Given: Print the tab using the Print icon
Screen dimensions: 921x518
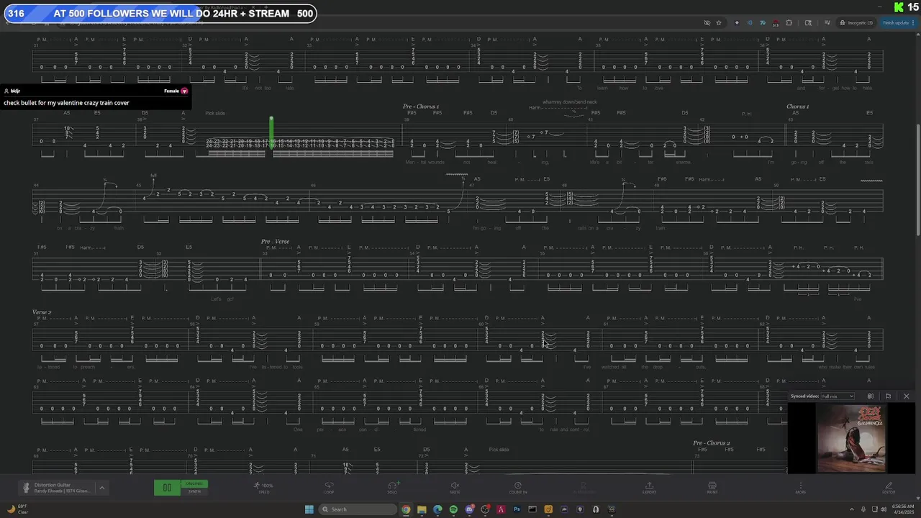Looking at the screenshot, I should coord(712,488).
